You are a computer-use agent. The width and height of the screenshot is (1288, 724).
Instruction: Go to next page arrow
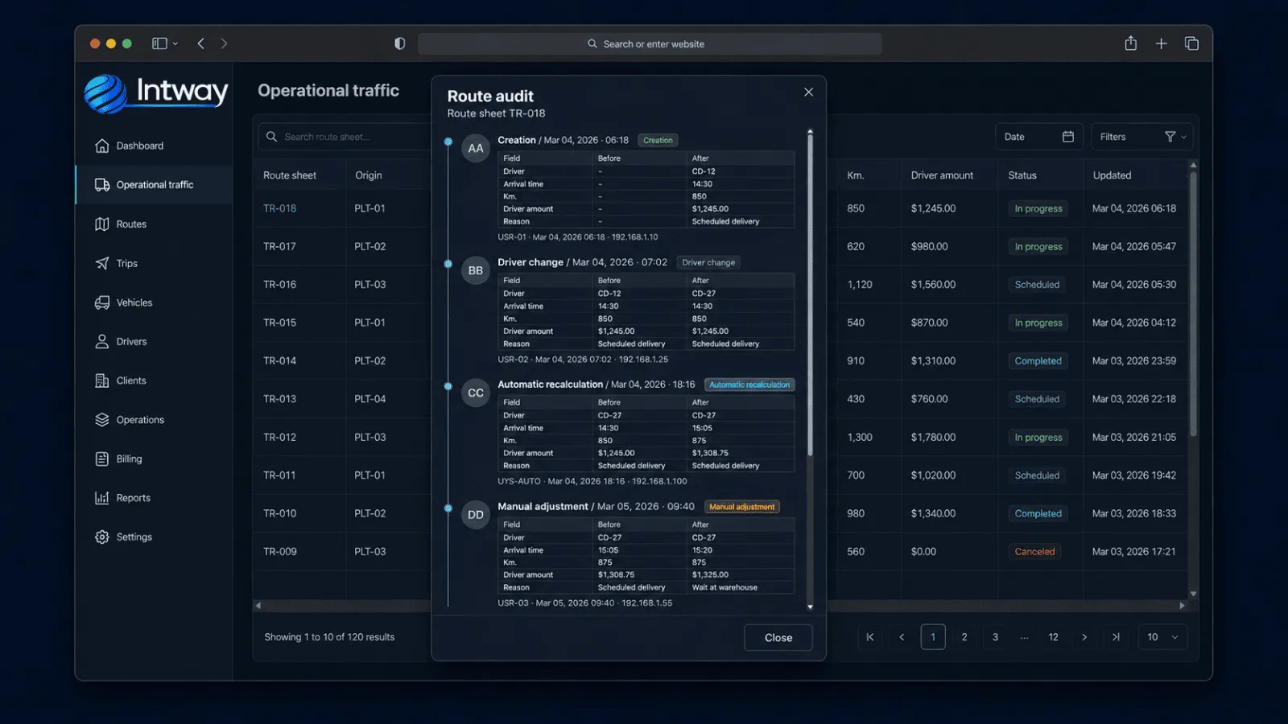coord(1084,637)
